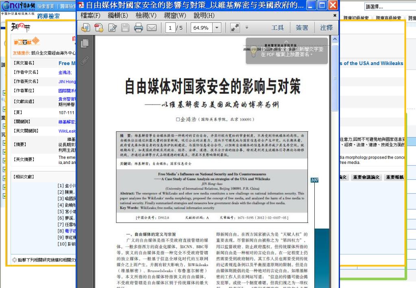This screenshot has height=288, width=416.
Task: Open the 國際關系 author unit link
Action: coord(67,91)
